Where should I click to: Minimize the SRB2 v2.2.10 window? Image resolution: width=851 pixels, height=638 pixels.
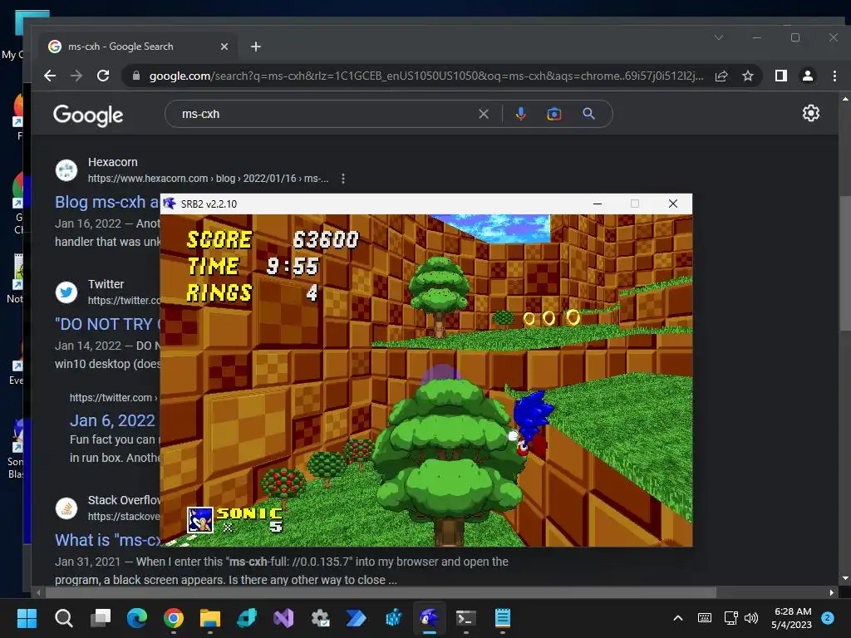click(x=598, y=204)
